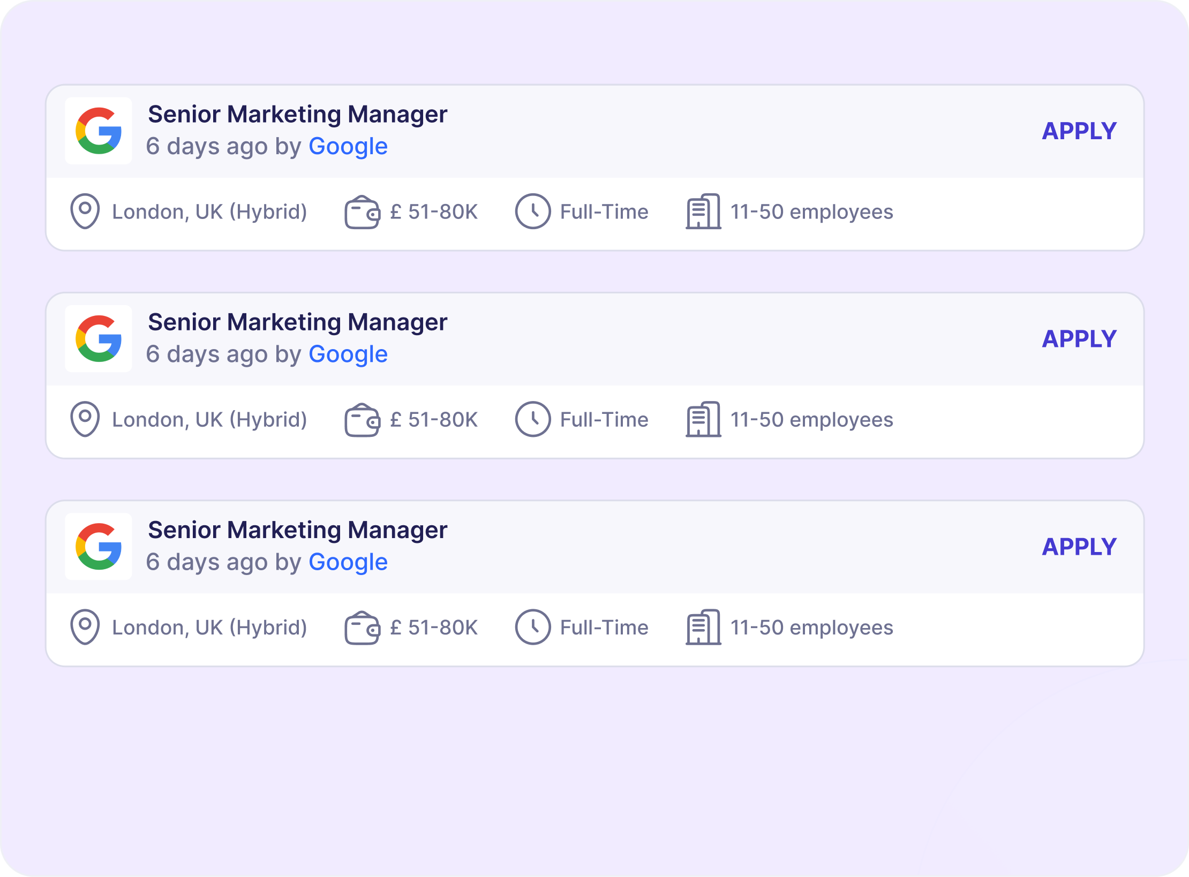Image resolution: width=1189 pixels, height=877 pixels.
Task: Click APPLY on the first job listing
Action: 1079,130
